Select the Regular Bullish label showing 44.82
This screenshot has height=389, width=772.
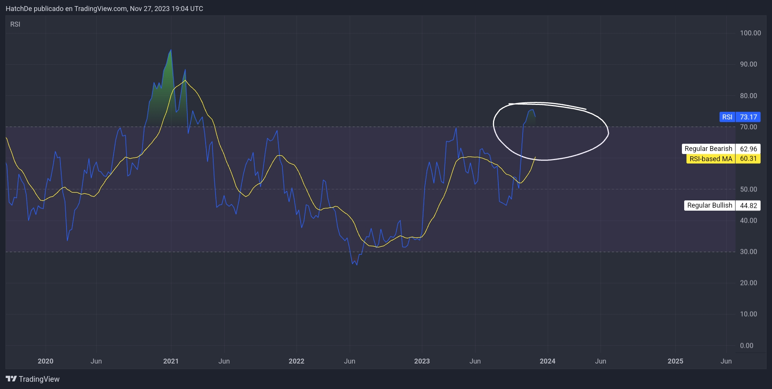722,205
